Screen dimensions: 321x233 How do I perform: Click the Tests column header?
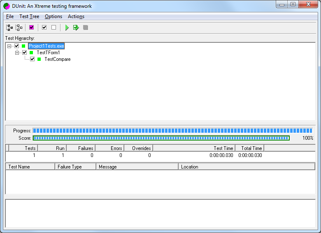click(x=23, y=148)
